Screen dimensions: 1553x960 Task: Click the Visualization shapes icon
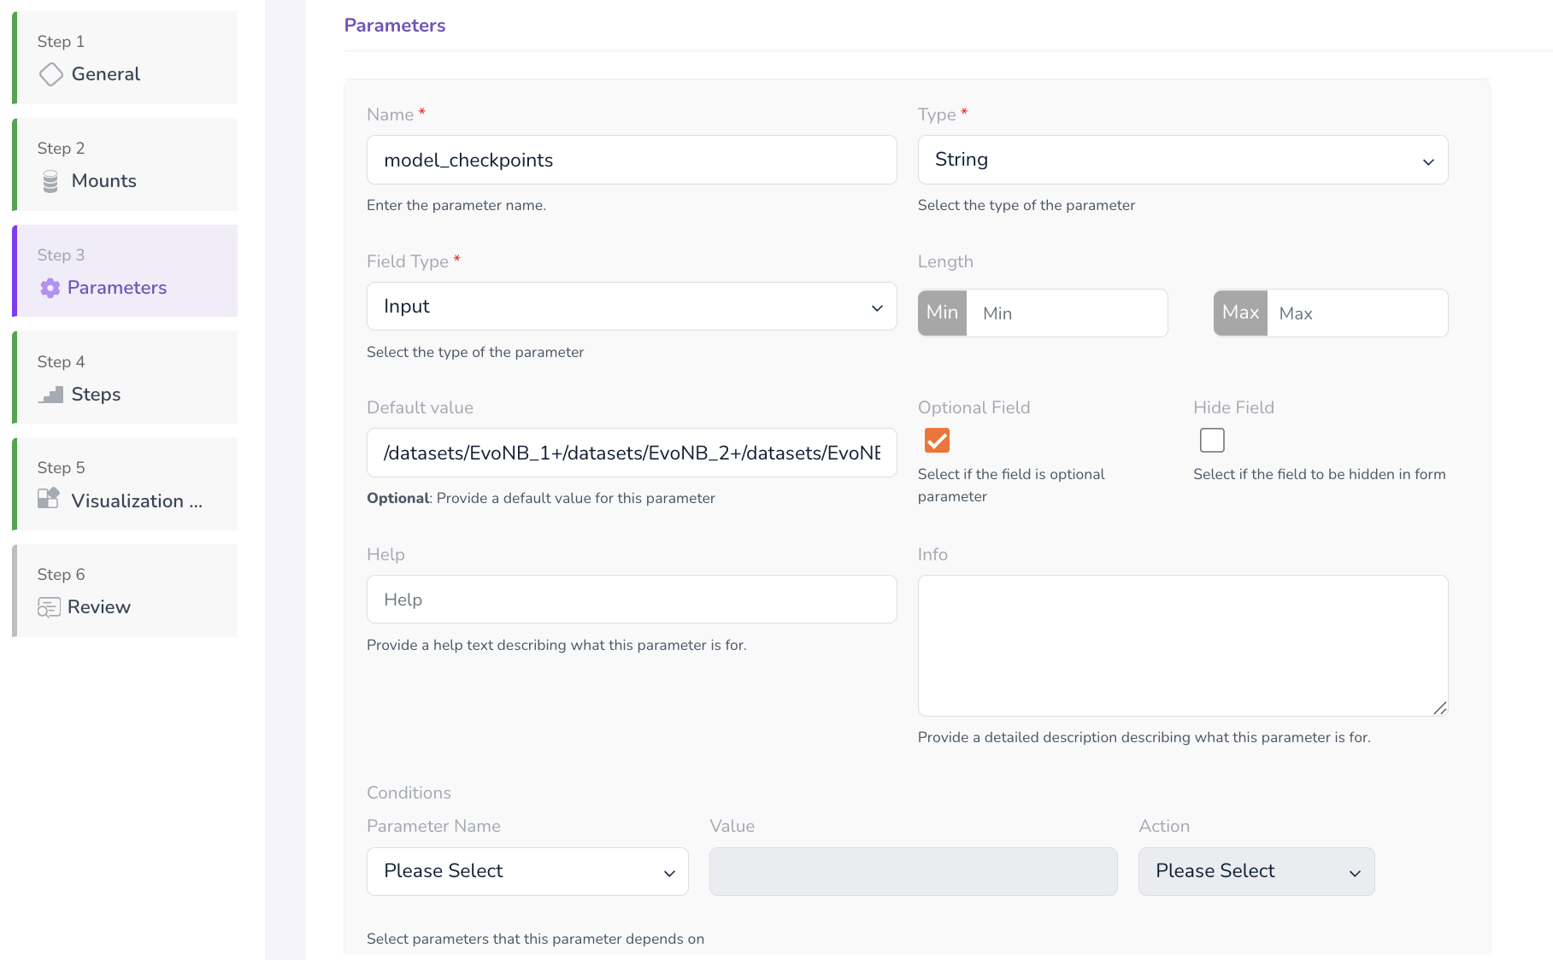click(x=49, y=499)
